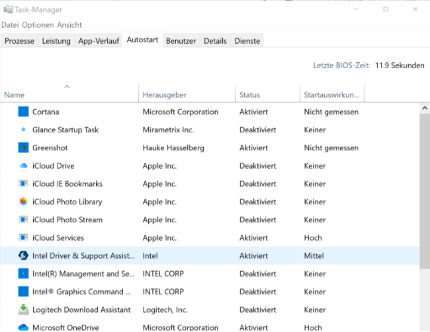Screen dimensions: 430x332
Task: Click the Logitech Download Assistant icon
Action: click(x=23, y=310)
